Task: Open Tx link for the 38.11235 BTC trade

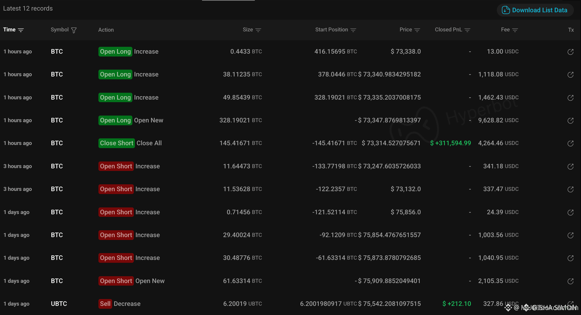Action: click(570, 74)
